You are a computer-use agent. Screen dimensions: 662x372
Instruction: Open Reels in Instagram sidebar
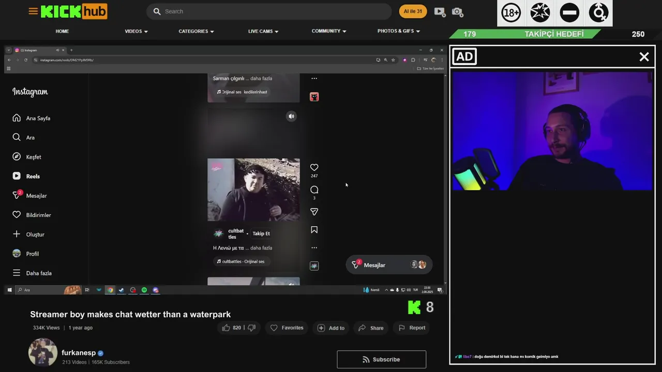point(26,176)
